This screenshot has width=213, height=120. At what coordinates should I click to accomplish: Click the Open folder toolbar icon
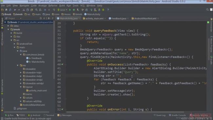[x=2, y=10]
